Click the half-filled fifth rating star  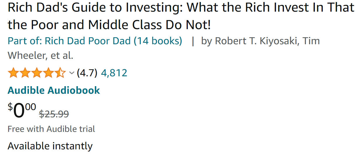coord(60,73)
